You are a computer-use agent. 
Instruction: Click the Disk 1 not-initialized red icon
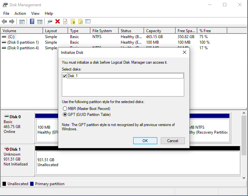(7, 149)
